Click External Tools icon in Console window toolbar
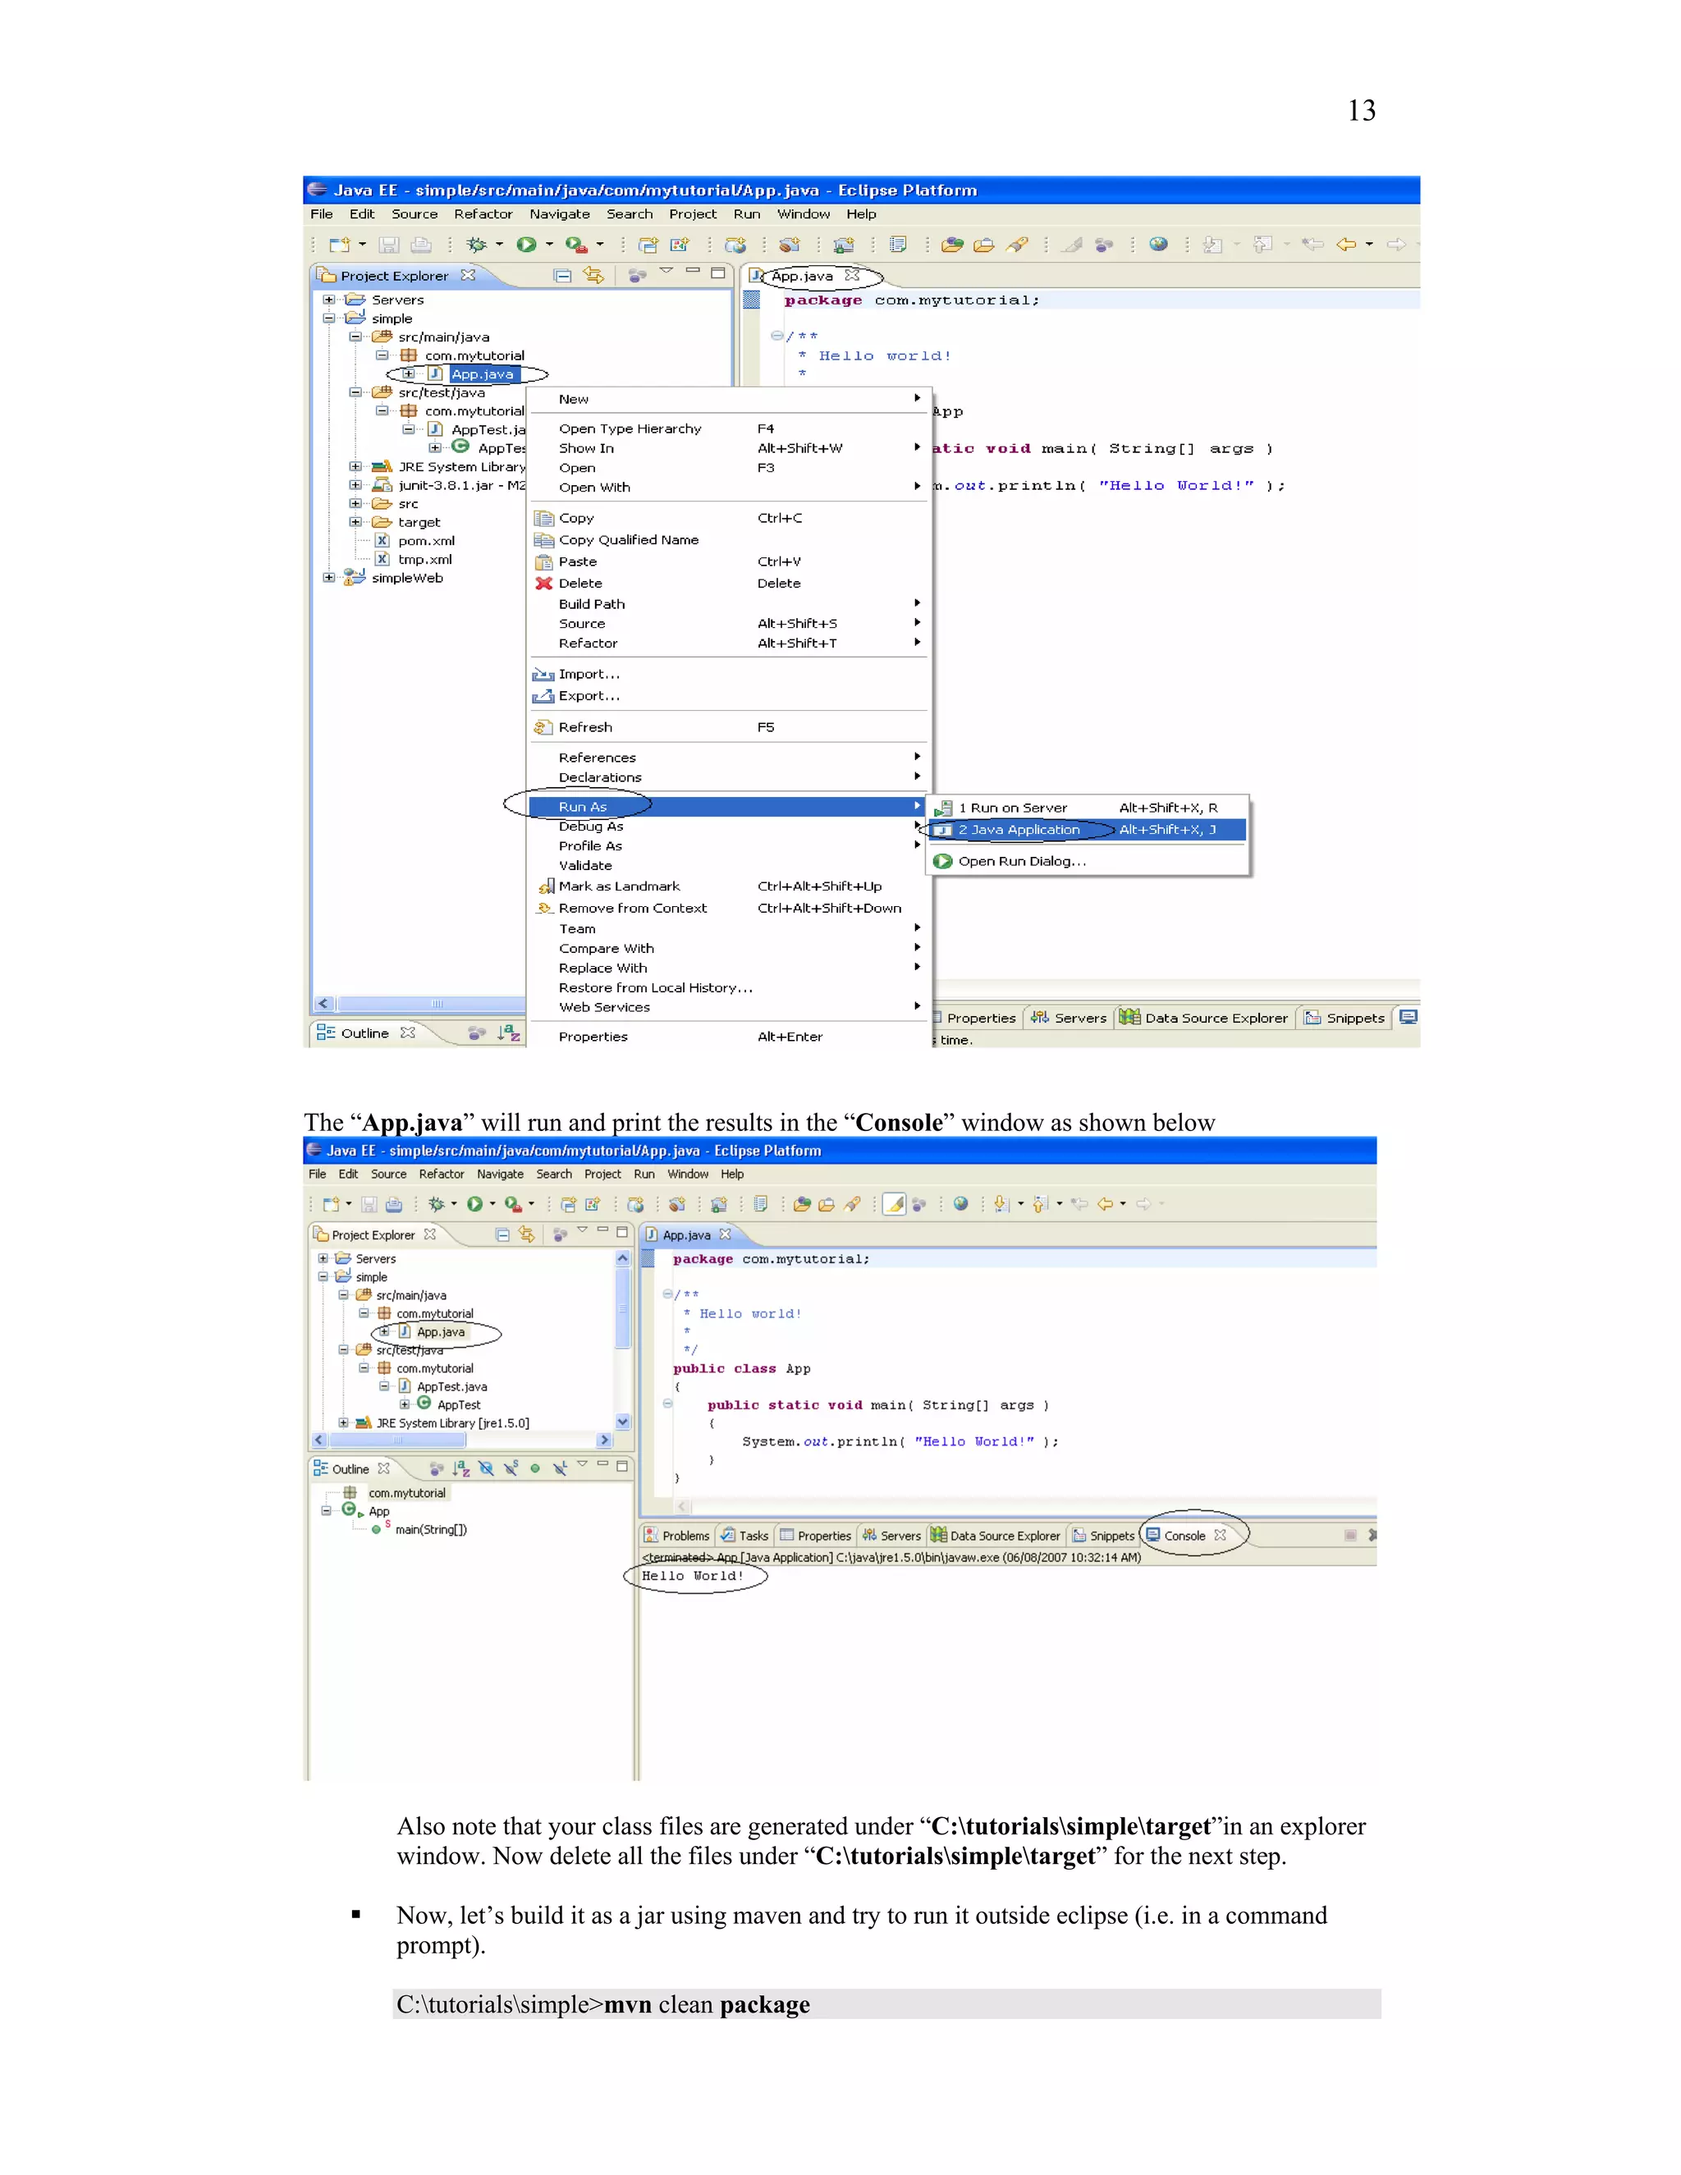The image size is (1681, 2175). coord(513,1204)
